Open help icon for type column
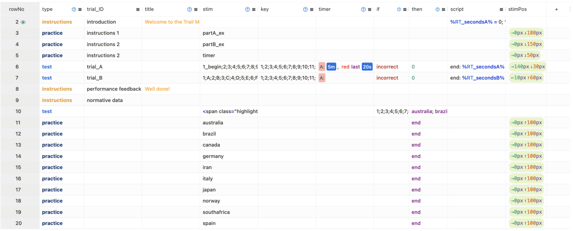The height and width of the screenshot is (231, 573). 74,9
